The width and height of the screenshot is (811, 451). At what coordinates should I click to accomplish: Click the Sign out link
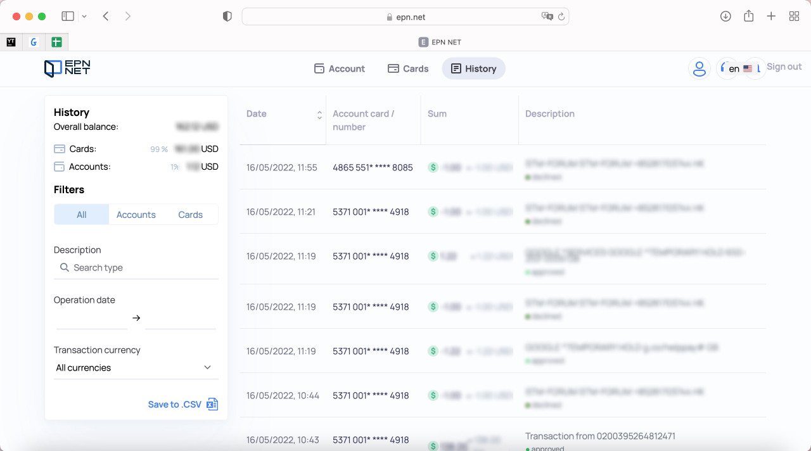tap(784, 67)
